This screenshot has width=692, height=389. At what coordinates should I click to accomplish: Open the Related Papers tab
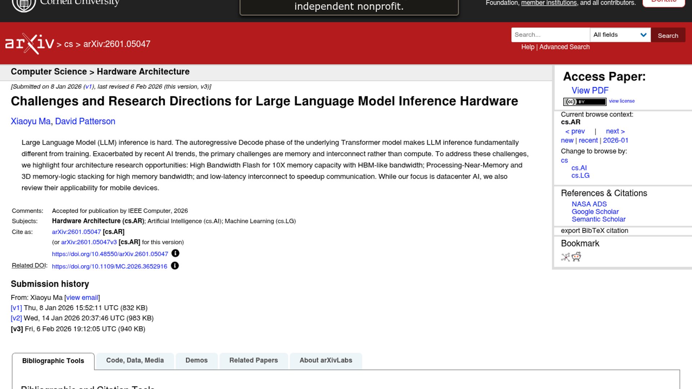point(253,361)
